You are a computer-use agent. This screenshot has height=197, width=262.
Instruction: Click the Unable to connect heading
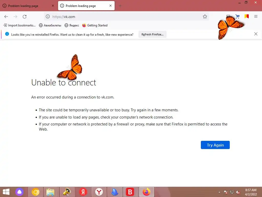(x=64, y=82)
